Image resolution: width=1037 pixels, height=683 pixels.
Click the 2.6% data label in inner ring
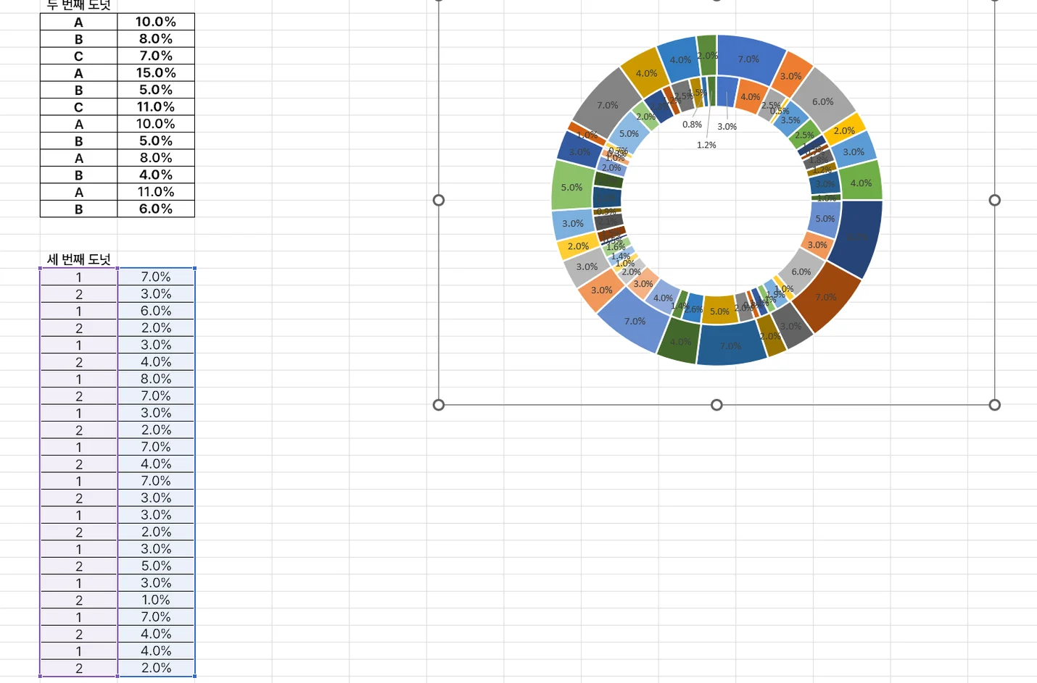point(694,309)
